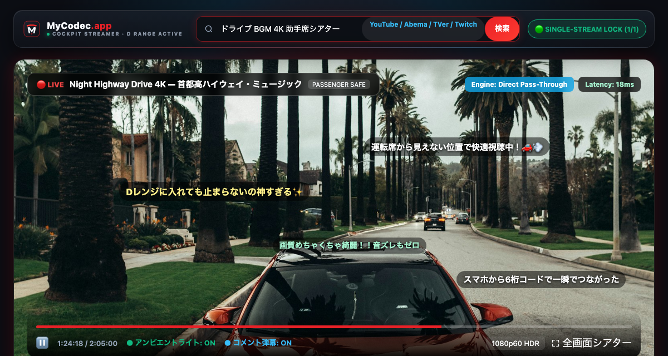
Task: Open the 1080p60 HDR quality selector
Action: point(515,343)
